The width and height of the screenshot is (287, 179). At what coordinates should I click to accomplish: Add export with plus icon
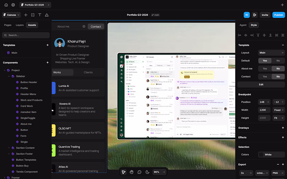tap(283, 164)
